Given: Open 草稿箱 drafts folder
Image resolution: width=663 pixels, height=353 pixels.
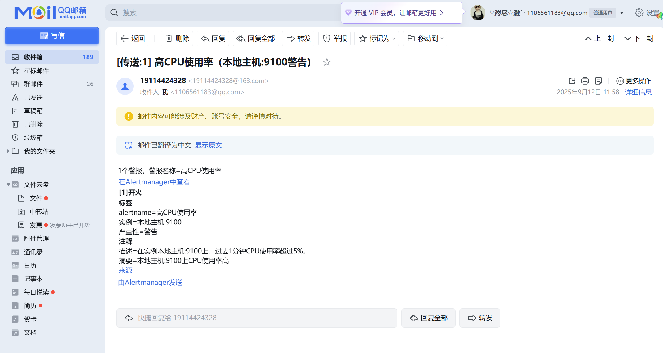Looking at the screenshot, I should [52, 111].
